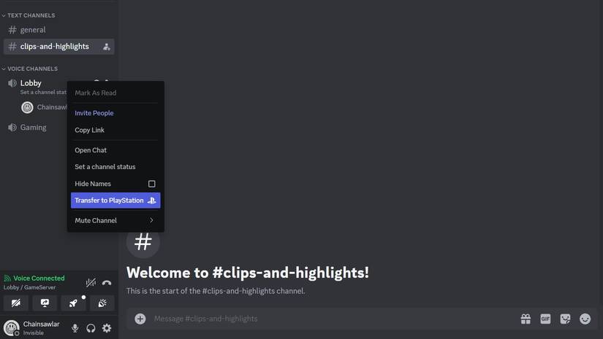Click the Chainsawlar username in user panel
Screen dimensions: 603x339
coord(41,324)
